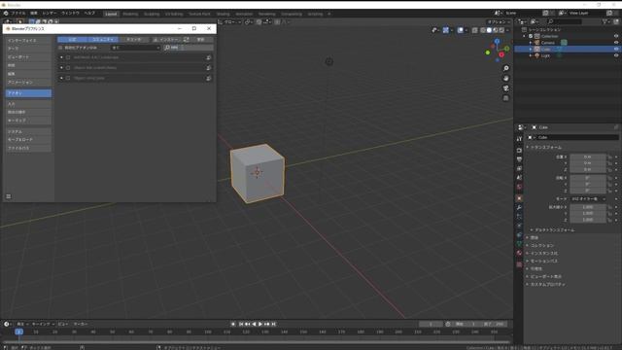Switch to the Modeling workspace tab

130,14
